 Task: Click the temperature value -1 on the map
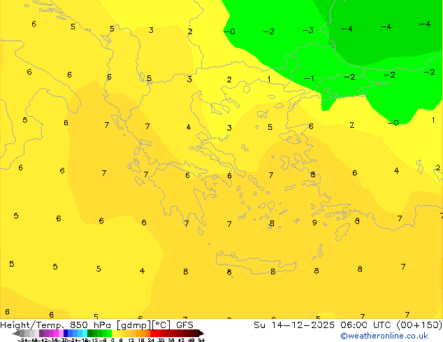(x=309, y=78)
